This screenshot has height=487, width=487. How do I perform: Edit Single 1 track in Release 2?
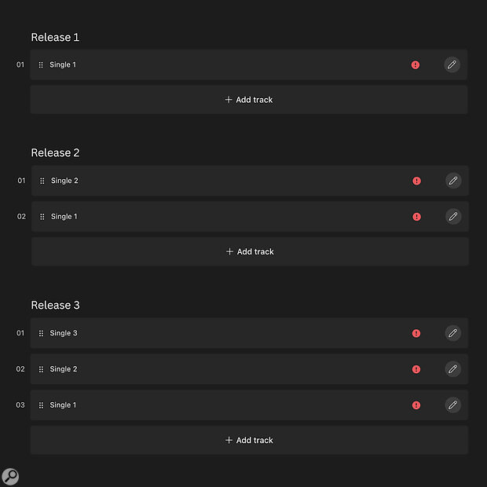[x=453, y=217]
